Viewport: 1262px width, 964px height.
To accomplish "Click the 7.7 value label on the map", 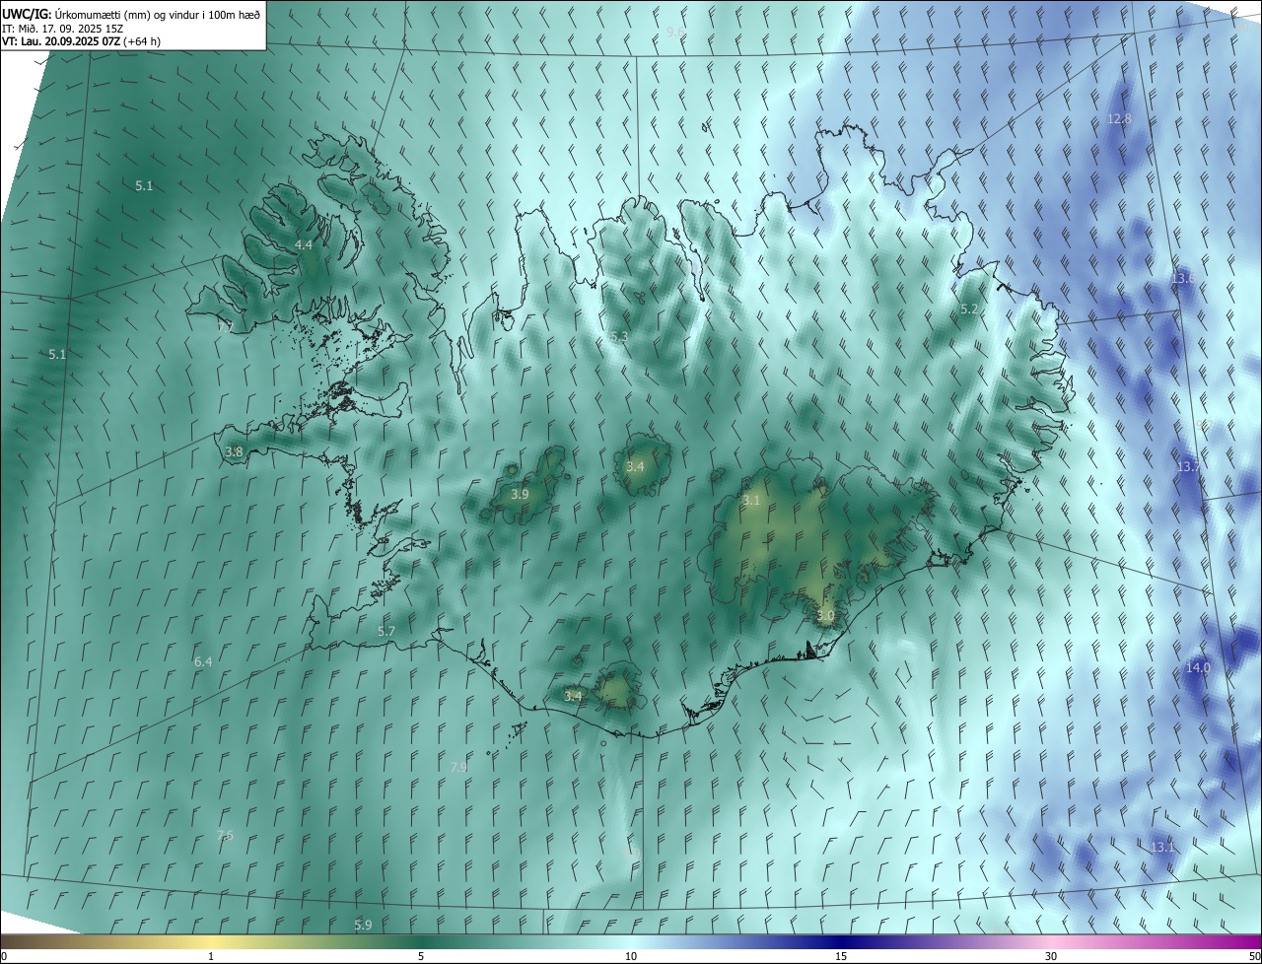I will [225, 326].
